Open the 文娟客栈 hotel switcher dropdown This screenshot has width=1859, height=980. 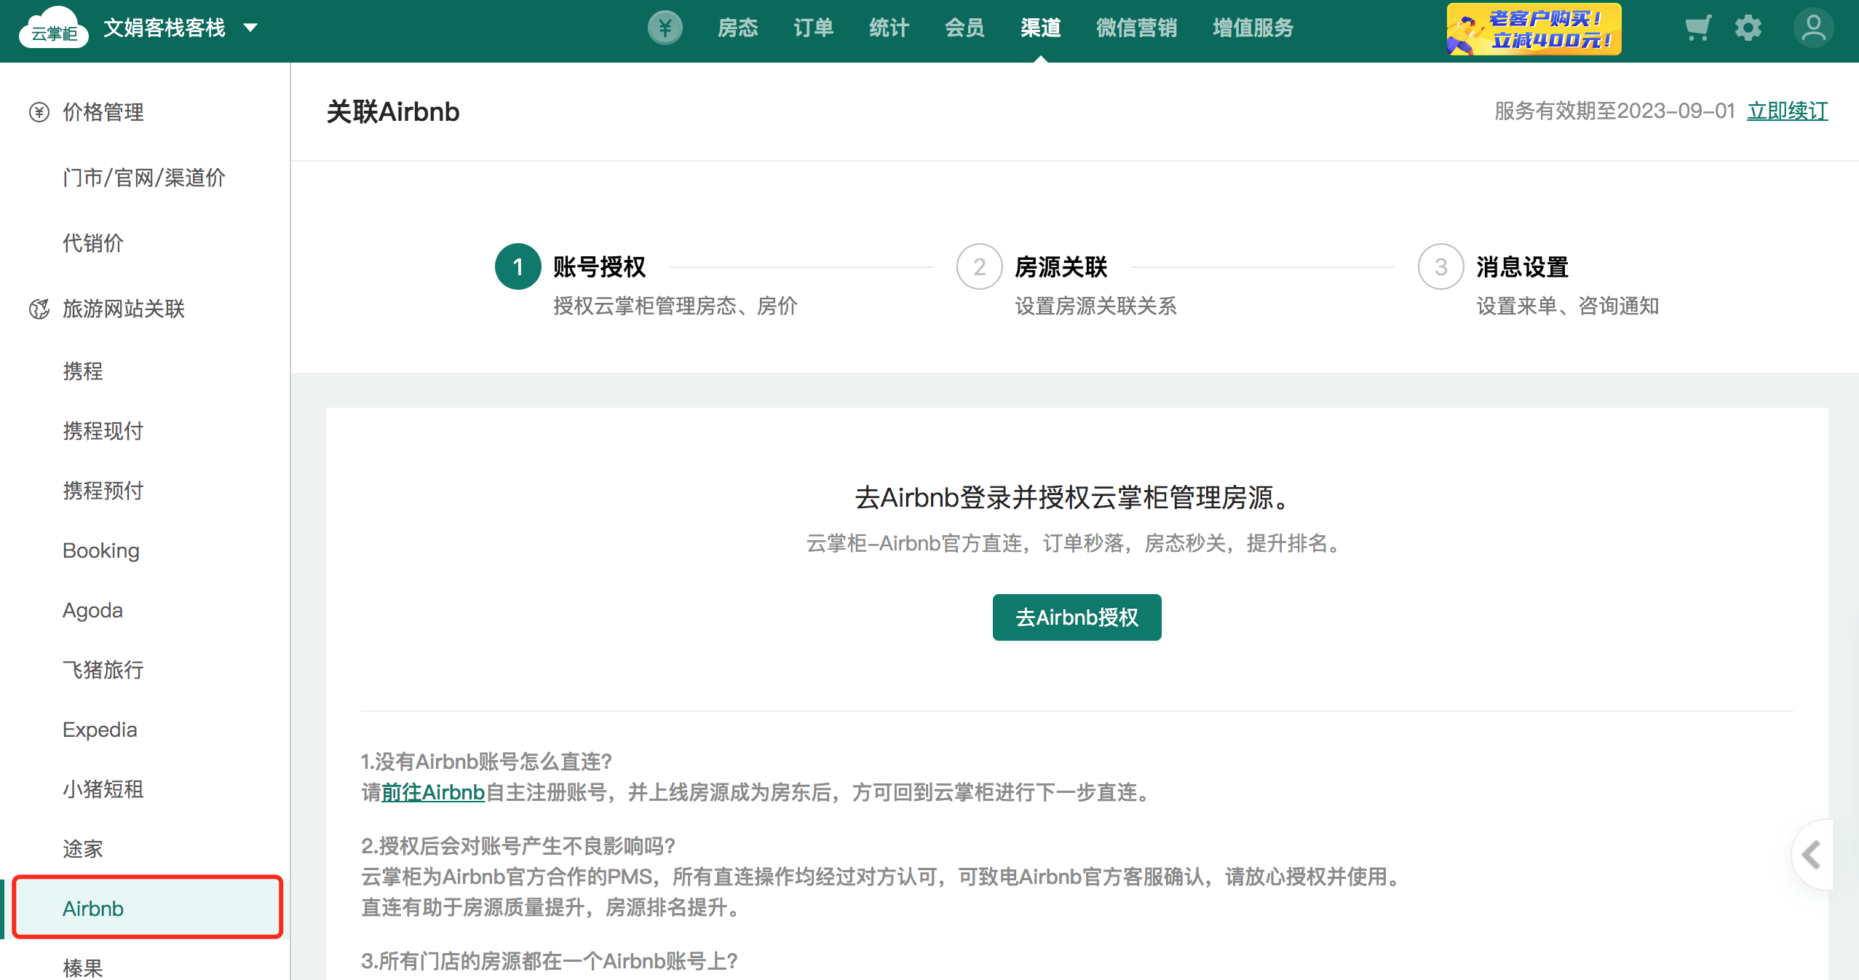pyautogui.click(x=250, y=28)
